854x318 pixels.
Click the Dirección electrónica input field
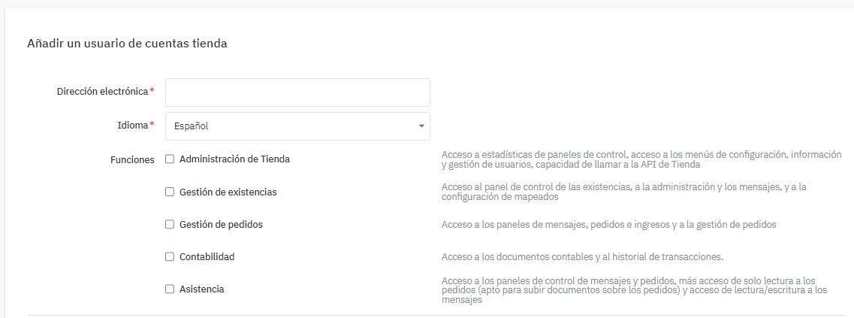click(x=297, y=92)
